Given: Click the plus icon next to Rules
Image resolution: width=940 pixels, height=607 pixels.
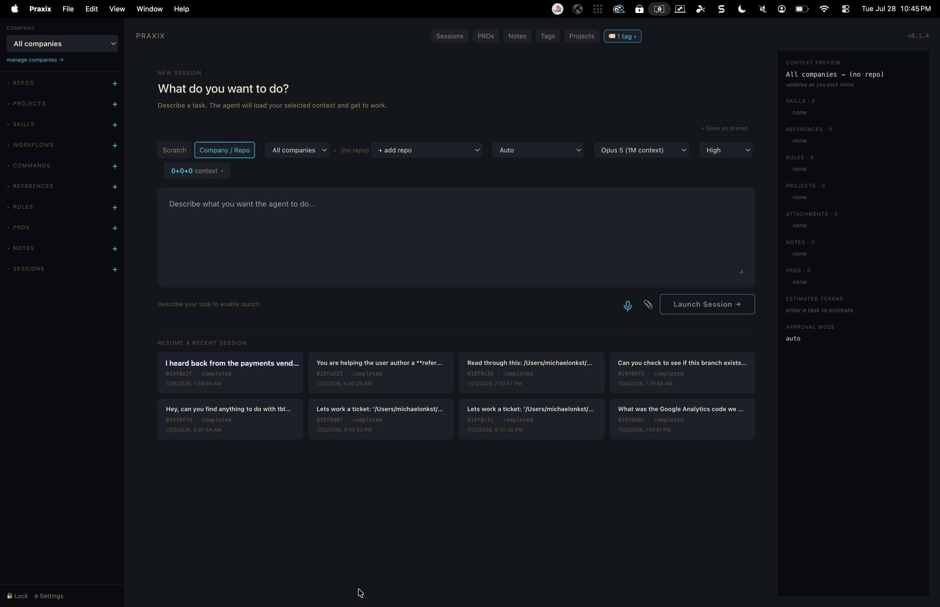Looking at the screenshot, I should pyautogui.click(x=115, y=208).
